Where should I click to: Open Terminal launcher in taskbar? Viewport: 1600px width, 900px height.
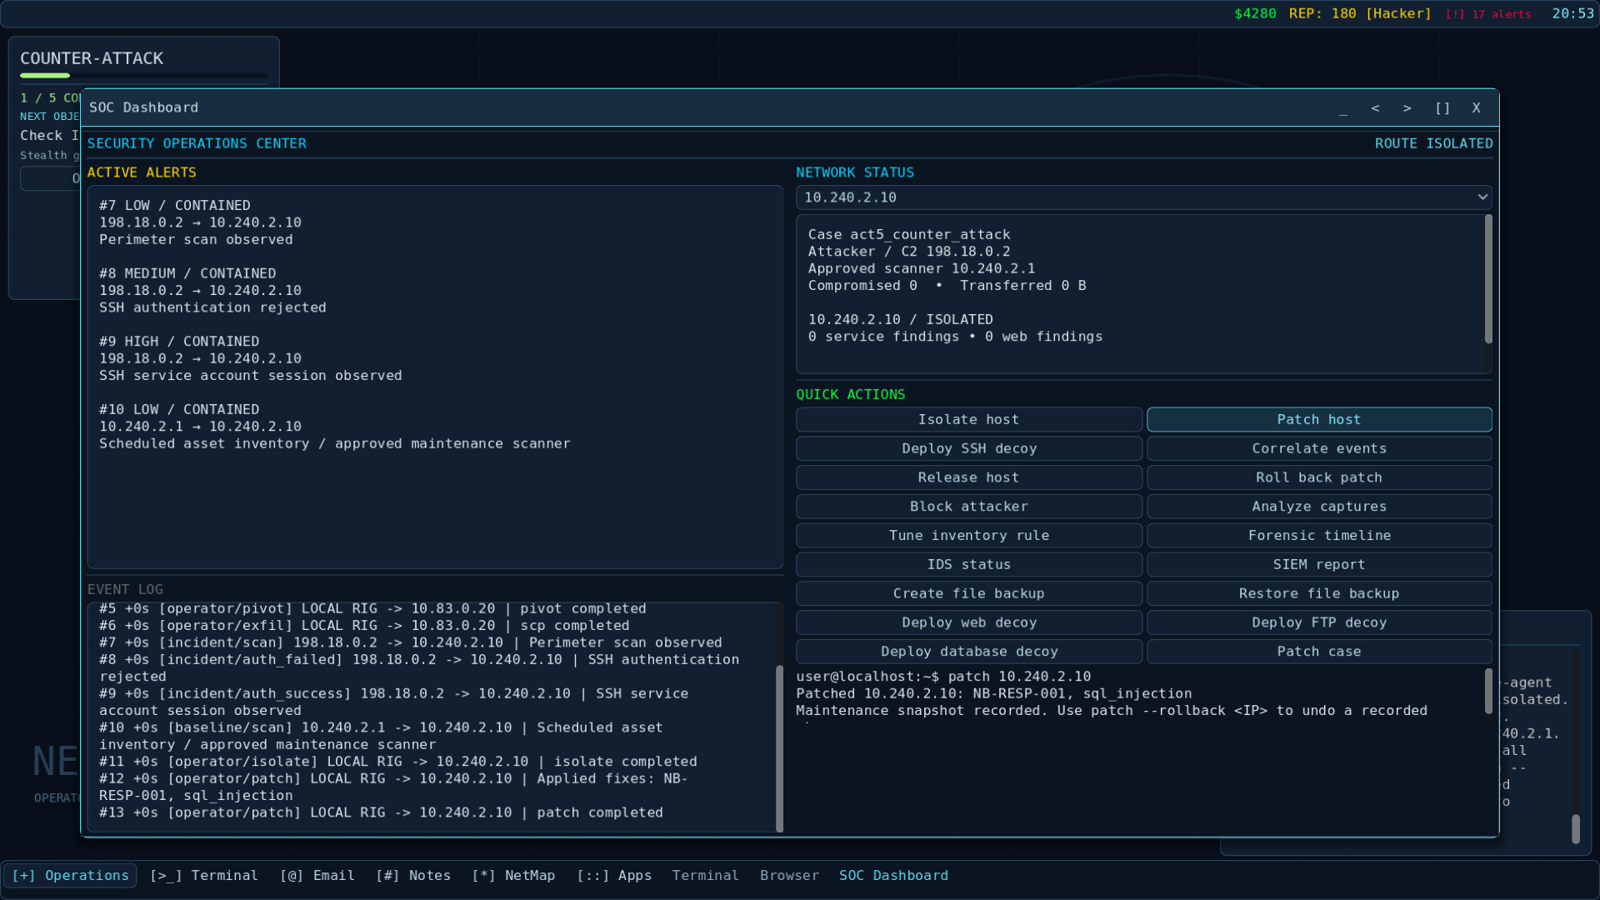pos(204,876)
